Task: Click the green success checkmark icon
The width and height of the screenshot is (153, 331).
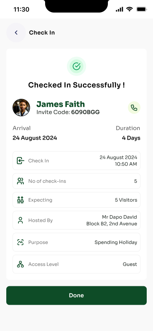Action: click(76, 66)
